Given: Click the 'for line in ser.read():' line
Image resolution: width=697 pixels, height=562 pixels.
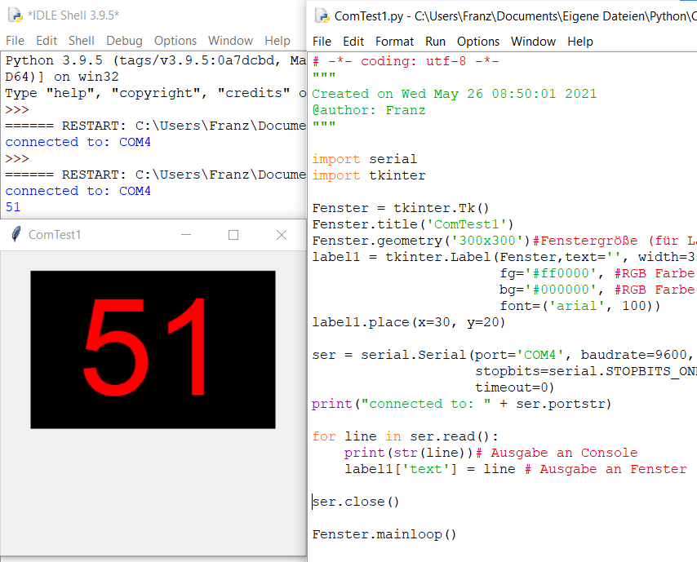Looking at the screenshot, I should 405,436.
